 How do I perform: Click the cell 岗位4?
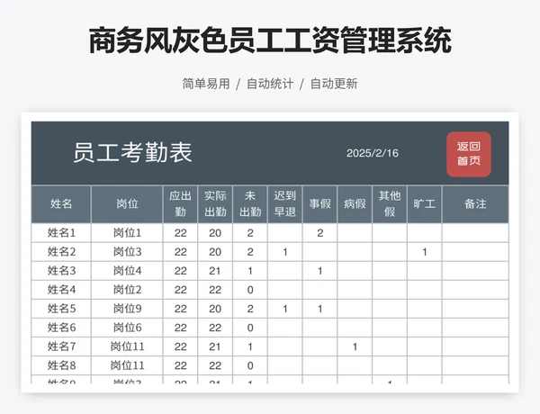pos(127,271)
